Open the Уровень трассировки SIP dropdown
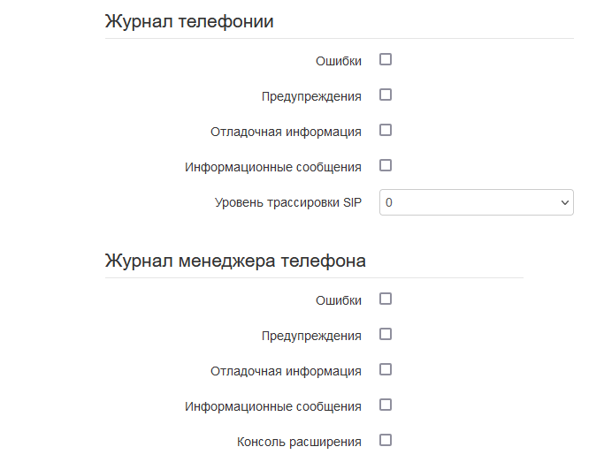 (476, 202)
